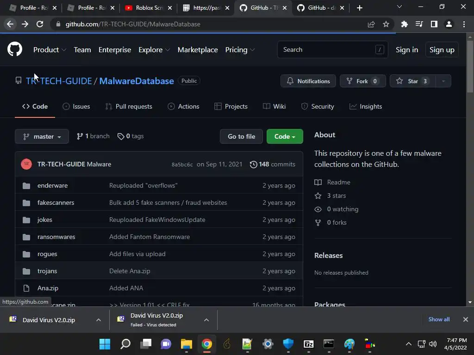Expand the Explore dropdown menu
Screen dimensions: 474x355
pos(154,50)
